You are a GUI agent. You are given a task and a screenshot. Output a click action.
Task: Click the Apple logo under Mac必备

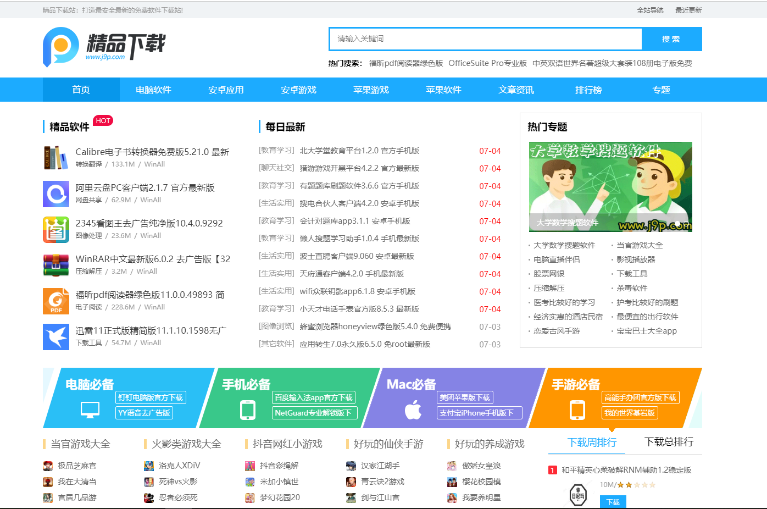(413, 410)
